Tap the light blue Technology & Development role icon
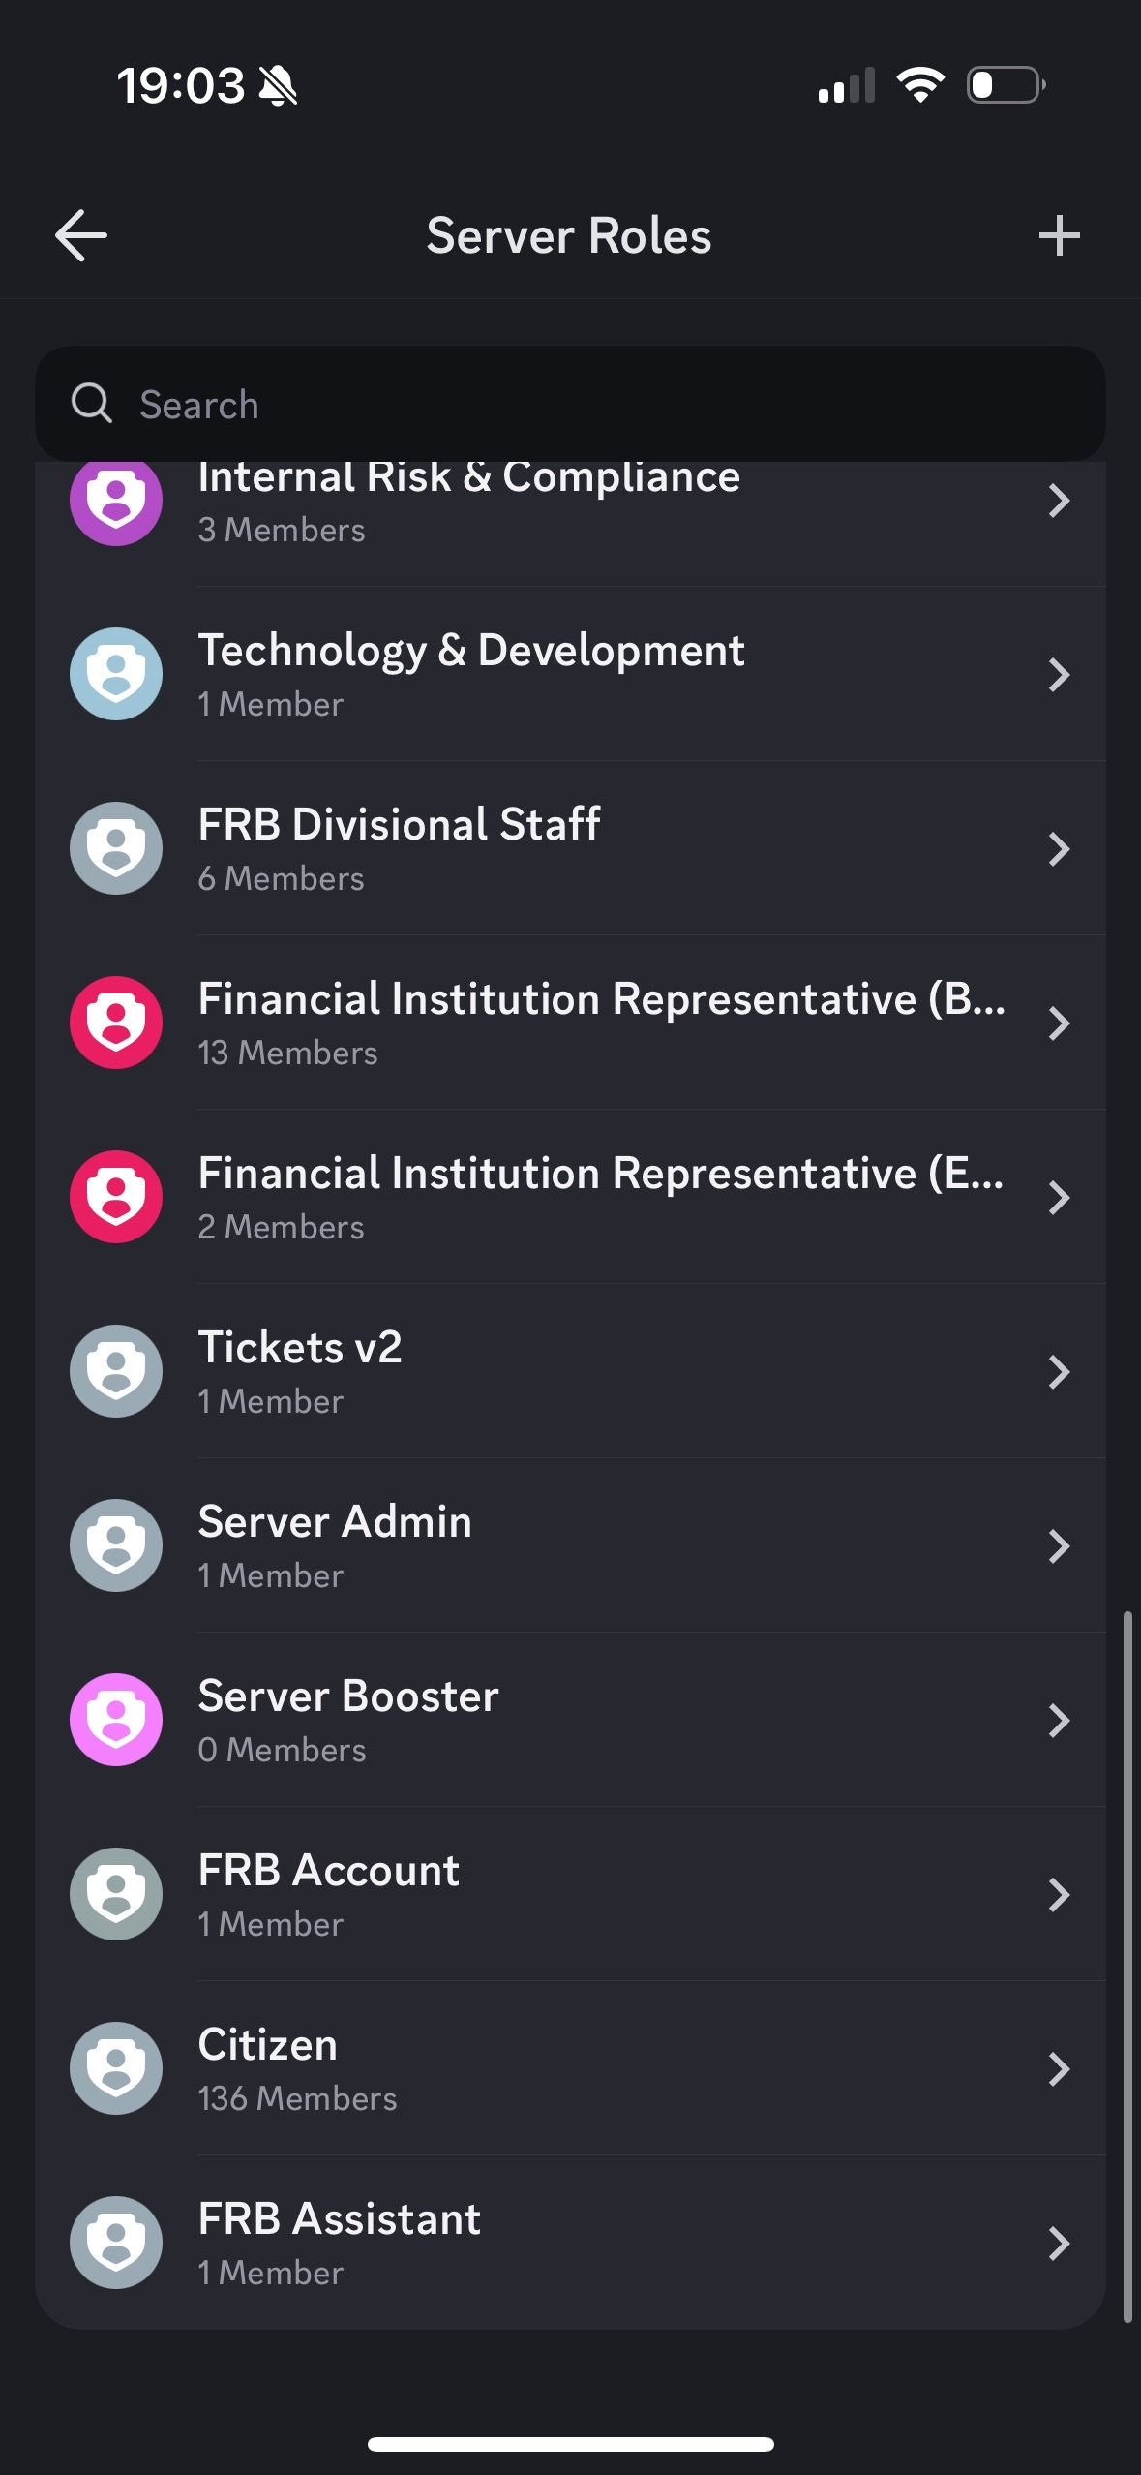 click(116, 674)
